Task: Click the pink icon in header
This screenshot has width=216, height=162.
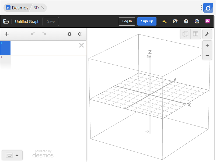Action: pos(207,22)
